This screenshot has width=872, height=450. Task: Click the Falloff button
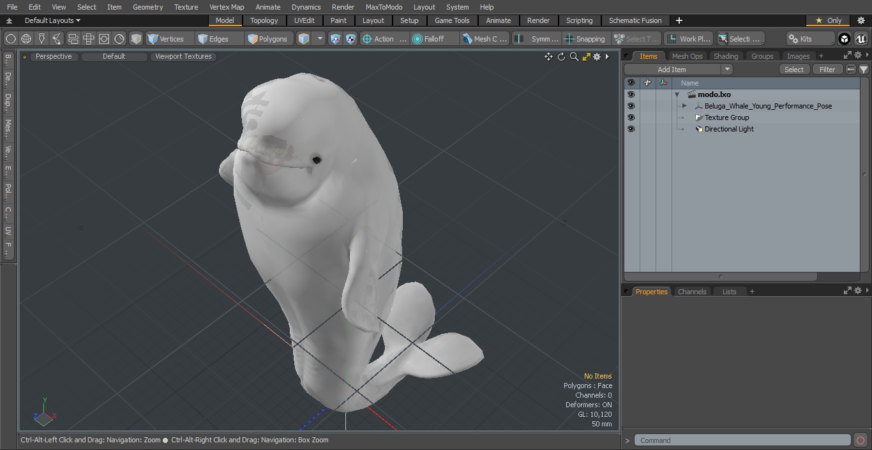[435, 39]
